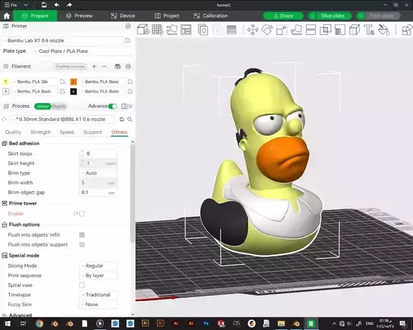Open the Calibration tab
The image size is (413, 330).
211,16
